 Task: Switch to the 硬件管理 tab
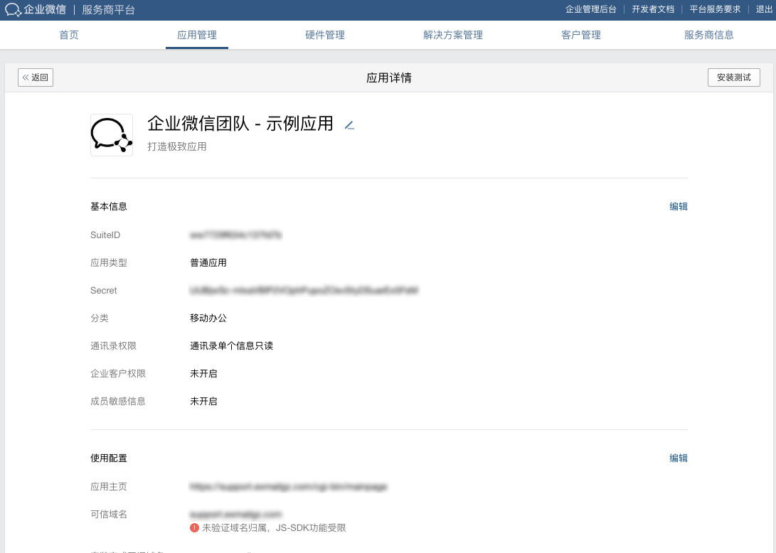pos(324,35)
